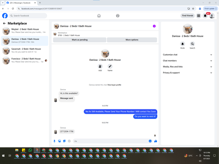219x164 pixels.
Task: Focus the Search Facebook field
Action: (28, 16)
